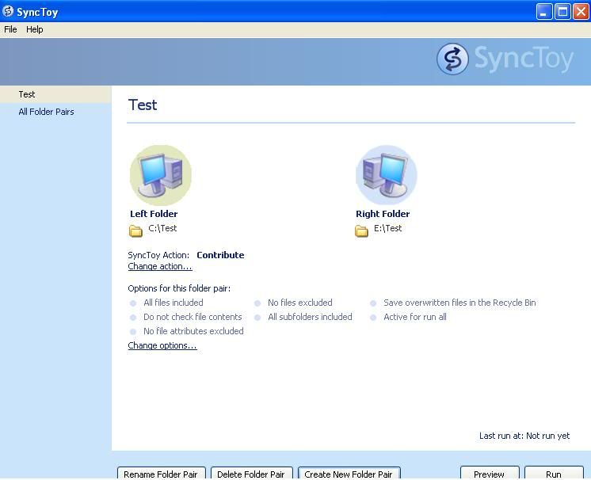Click the All subfolders included option text
This screenshot has width=591, height=480.
(x=310, y=317)
